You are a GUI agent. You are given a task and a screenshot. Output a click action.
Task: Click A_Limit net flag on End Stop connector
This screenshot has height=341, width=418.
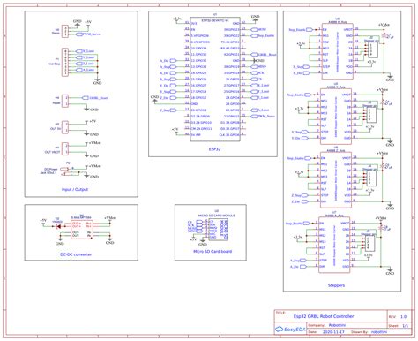point(85,70)
